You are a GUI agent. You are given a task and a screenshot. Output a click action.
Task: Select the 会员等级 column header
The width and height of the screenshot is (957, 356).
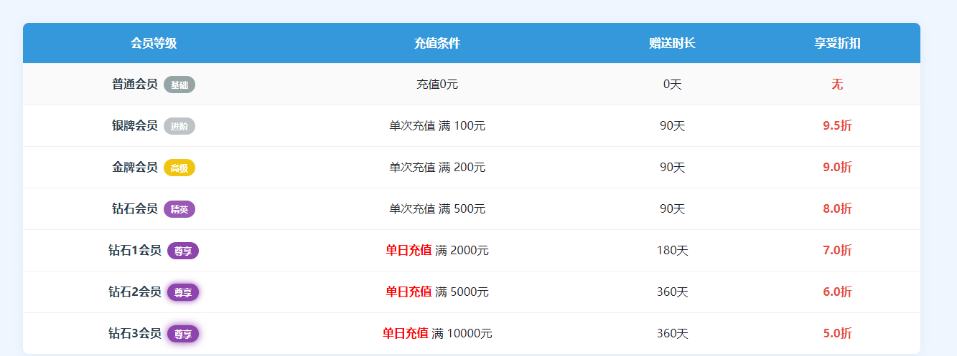tap(154, 43)
